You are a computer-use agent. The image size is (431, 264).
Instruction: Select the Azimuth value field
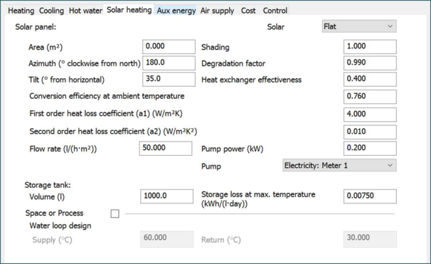pyautogui.click(x=169, y=63)
